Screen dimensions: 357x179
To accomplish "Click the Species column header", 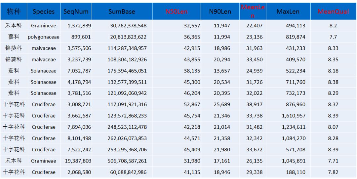I will [x=44, y=12].
